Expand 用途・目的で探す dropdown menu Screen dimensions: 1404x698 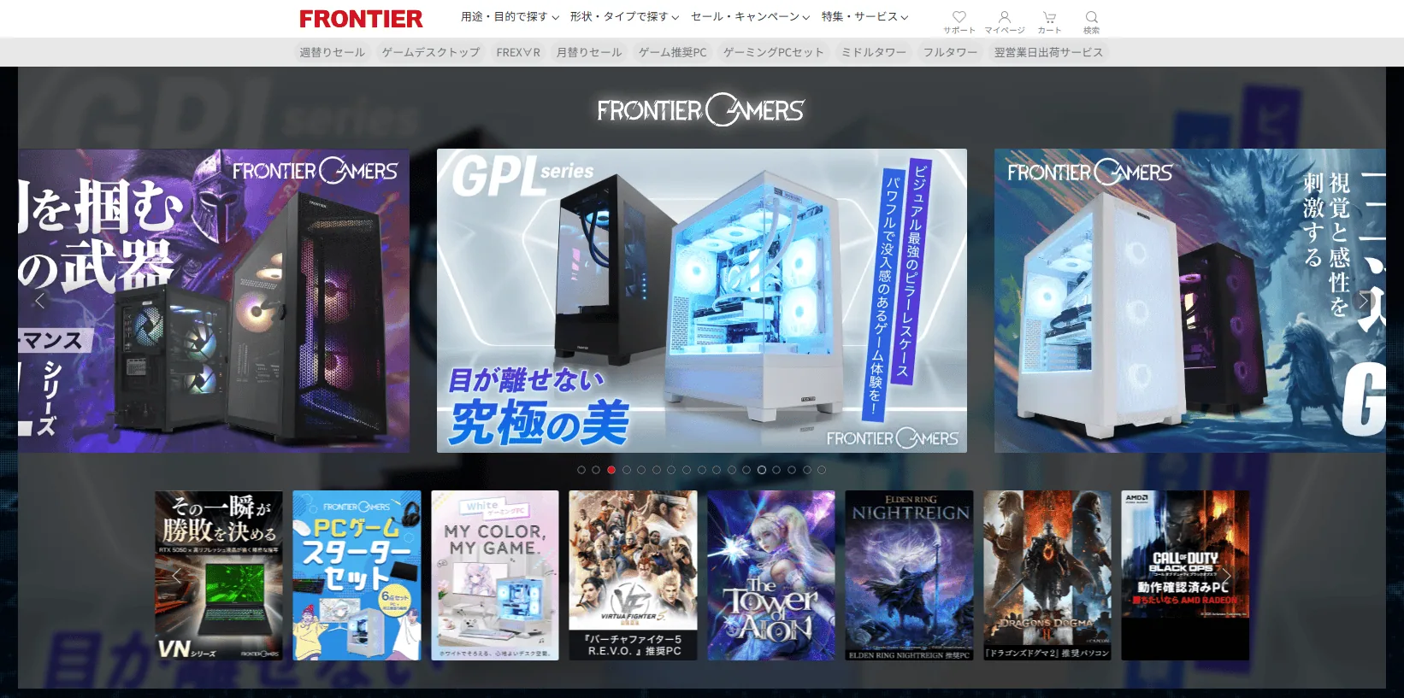pos(510,17)
